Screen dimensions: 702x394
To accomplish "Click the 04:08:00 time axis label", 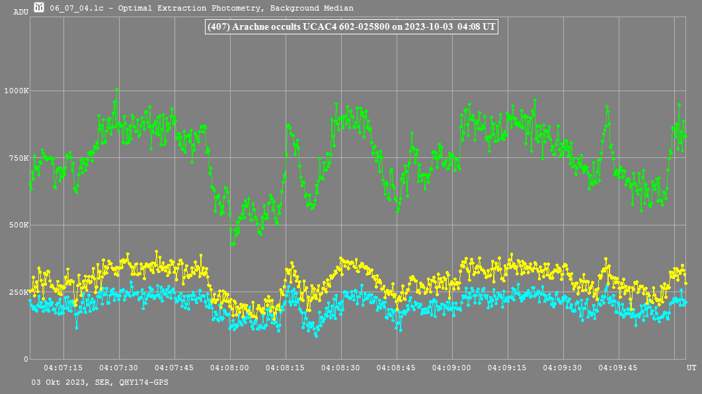I will click(230, 367).
